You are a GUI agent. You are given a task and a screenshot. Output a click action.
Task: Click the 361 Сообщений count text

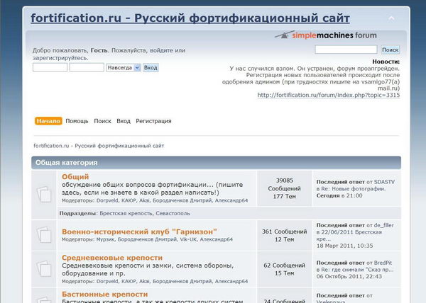click(285, 231)
